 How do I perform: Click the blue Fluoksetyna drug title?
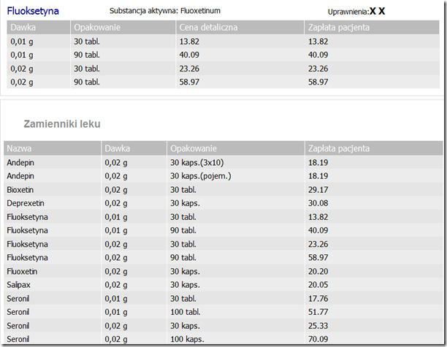pos(33,11)
